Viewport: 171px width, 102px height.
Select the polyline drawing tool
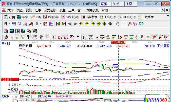point(129,24)
